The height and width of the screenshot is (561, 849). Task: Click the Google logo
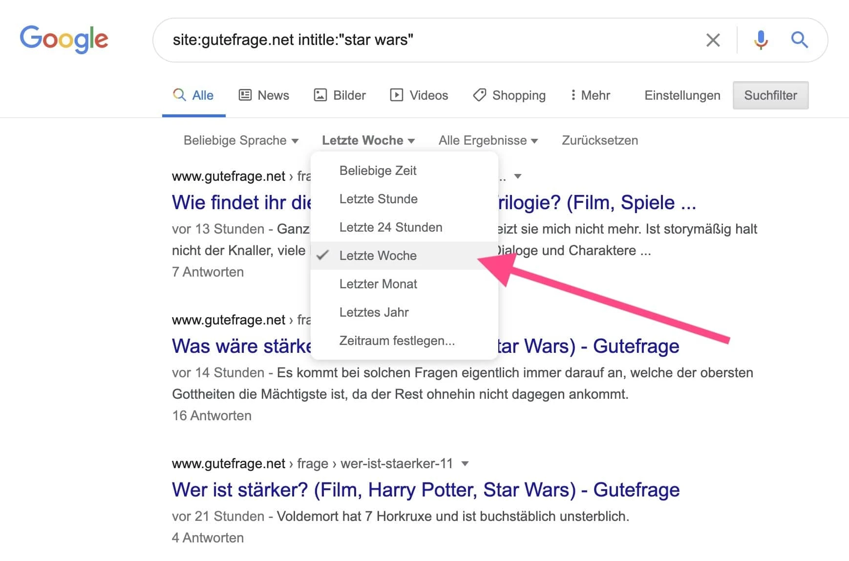point(64,39)
